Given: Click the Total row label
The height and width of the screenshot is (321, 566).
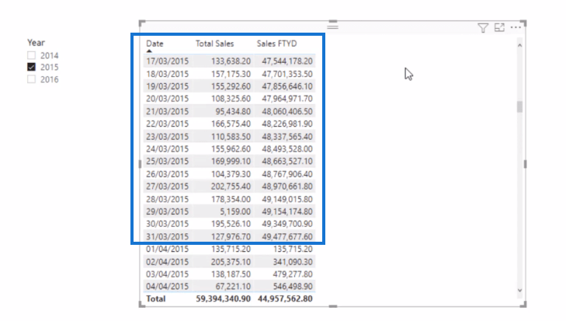Looking at the screenshot, I should [x=156, y=299].
